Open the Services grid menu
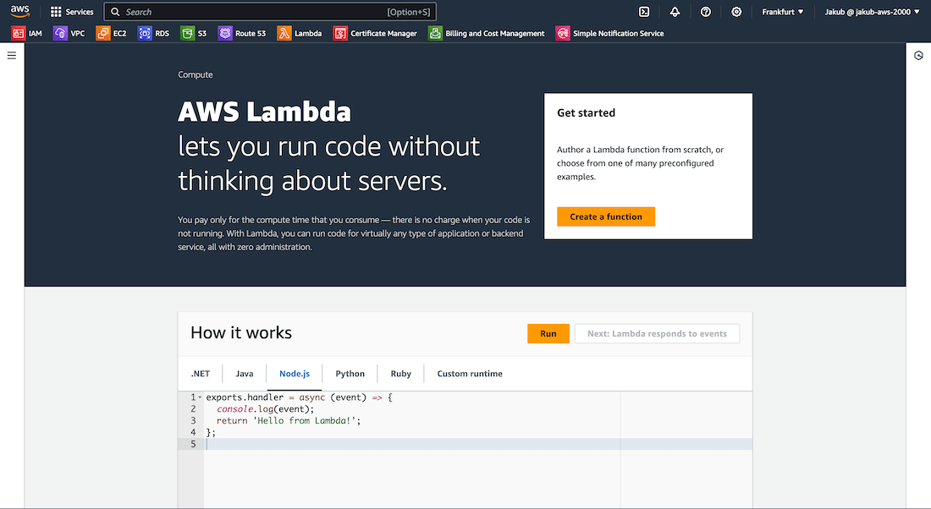931x509 pixels. point(72,12)
